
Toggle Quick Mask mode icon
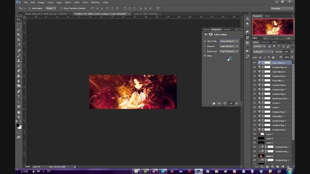[x=18, y=132]
